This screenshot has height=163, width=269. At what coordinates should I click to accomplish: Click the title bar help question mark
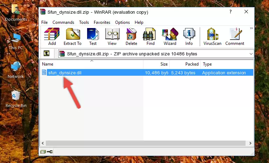[231, 12]
